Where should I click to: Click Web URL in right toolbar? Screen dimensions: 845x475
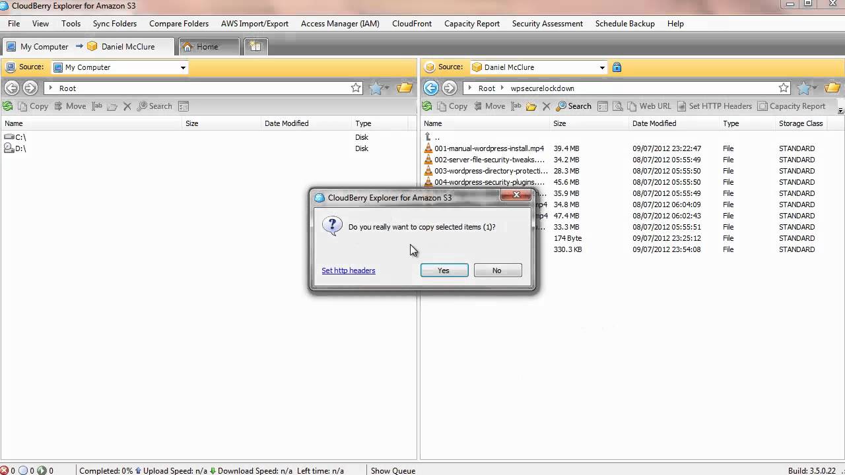649,106
